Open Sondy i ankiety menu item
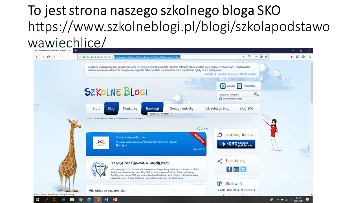Screen dimensions: 361x203 click(x=182, y=108)
